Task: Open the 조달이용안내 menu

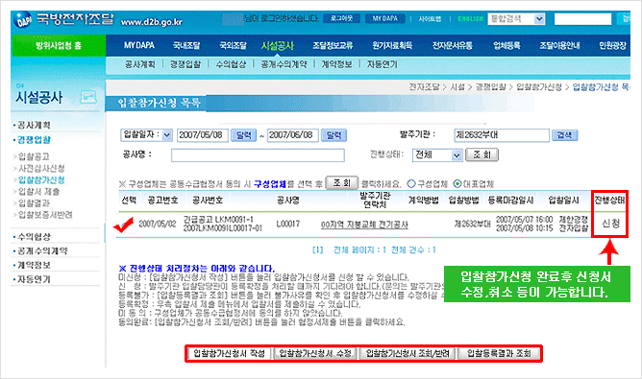Action: point(559,45)
